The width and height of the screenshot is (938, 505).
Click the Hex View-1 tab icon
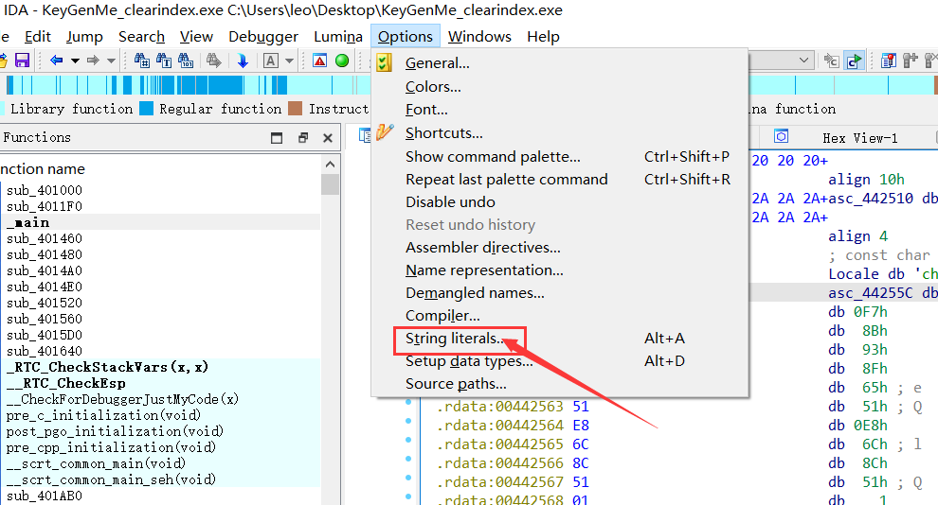click(781, 137)
